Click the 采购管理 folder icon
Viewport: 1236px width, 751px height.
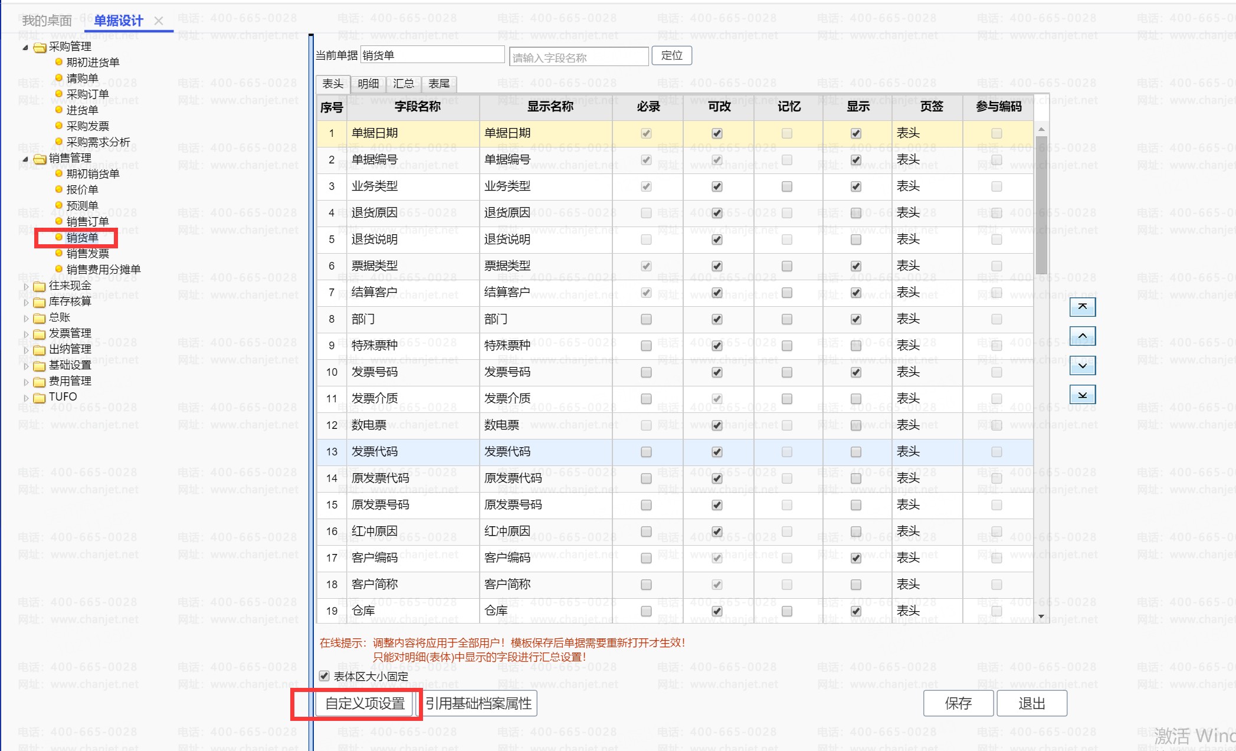[40, 47]
